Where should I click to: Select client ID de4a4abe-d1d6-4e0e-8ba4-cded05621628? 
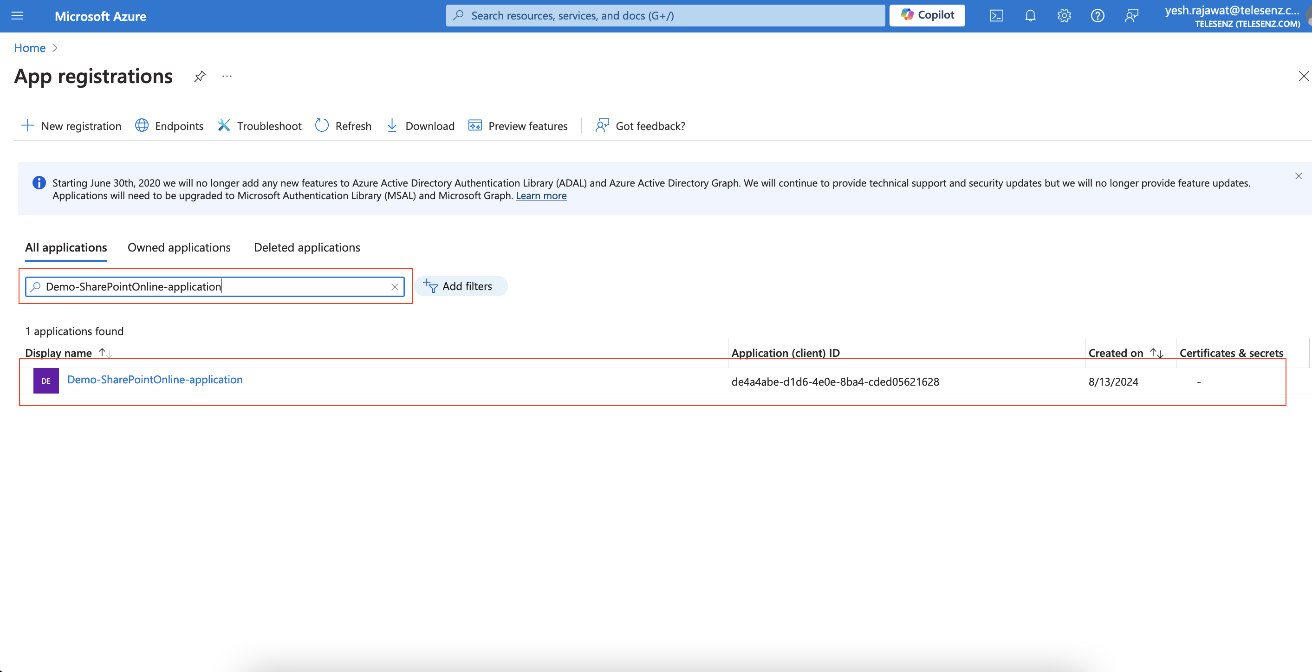[x=835, y=382]
